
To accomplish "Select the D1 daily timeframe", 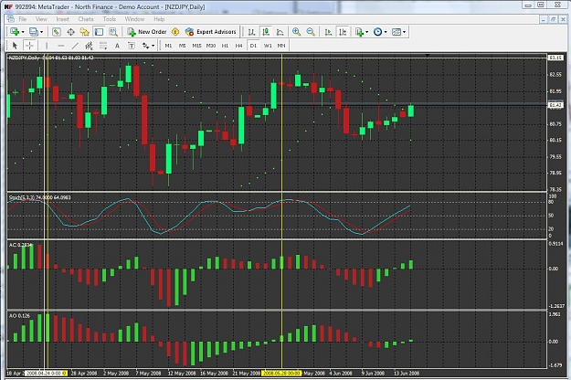I will [x=253, y=46].
